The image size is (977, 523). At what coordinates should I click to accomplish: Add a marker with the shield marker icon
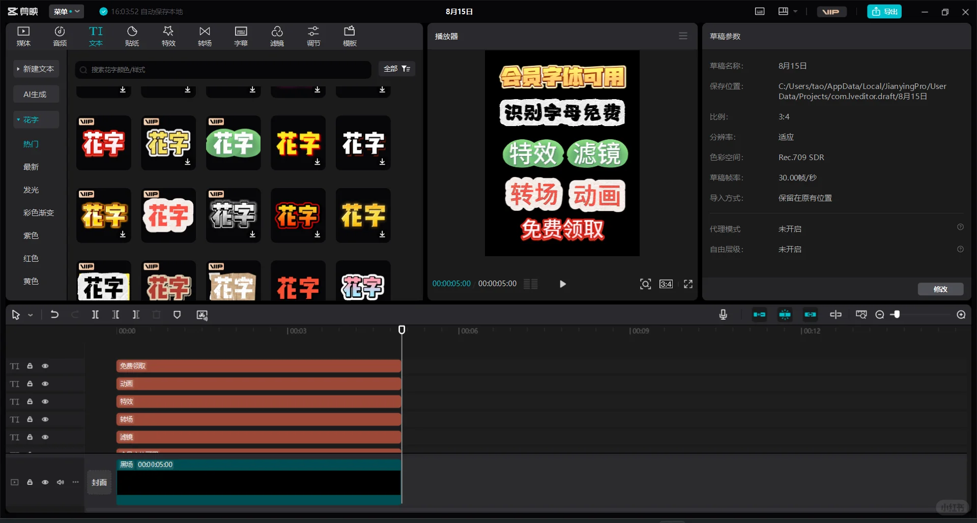pos(177,315)
